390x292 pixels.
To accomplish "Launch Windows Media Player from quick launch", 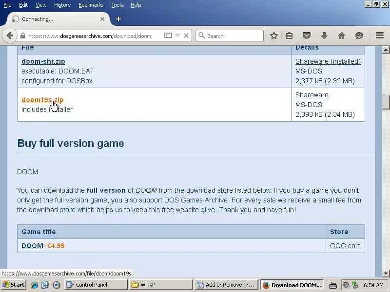I will pos(56,285).
